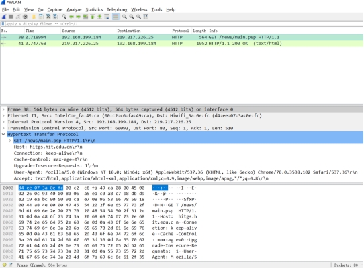Open expert information status circle
This screenshot has height=268, width=364.
pyautogui.click(x=4, y=265)
